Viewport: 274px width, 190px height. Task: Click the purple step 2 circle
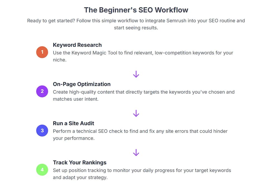pos(42,91)
